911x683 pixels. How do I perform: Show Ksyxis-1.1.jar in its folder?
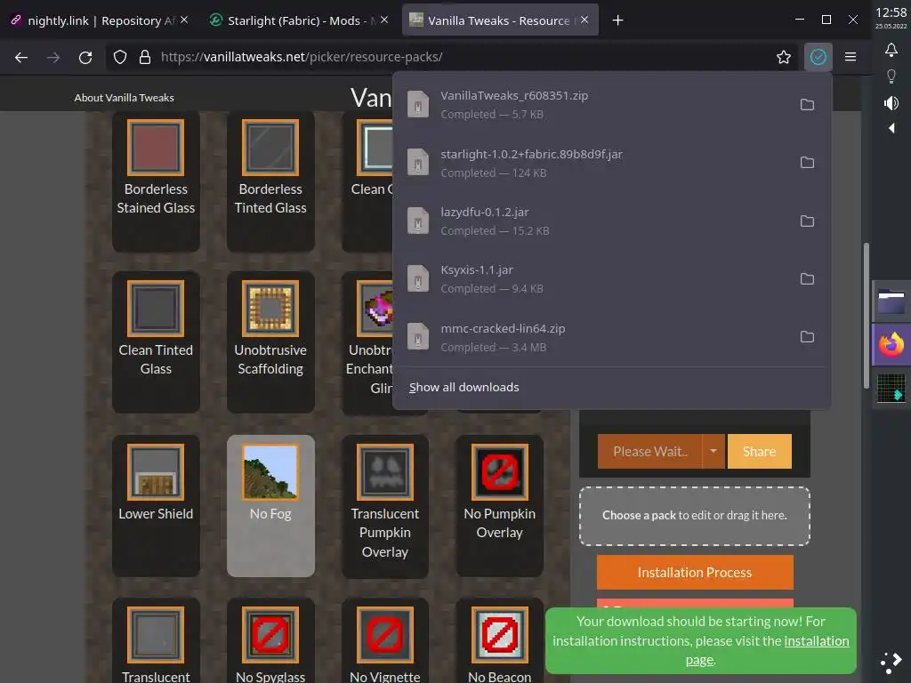pyautogui.click(x=807, y=278)
